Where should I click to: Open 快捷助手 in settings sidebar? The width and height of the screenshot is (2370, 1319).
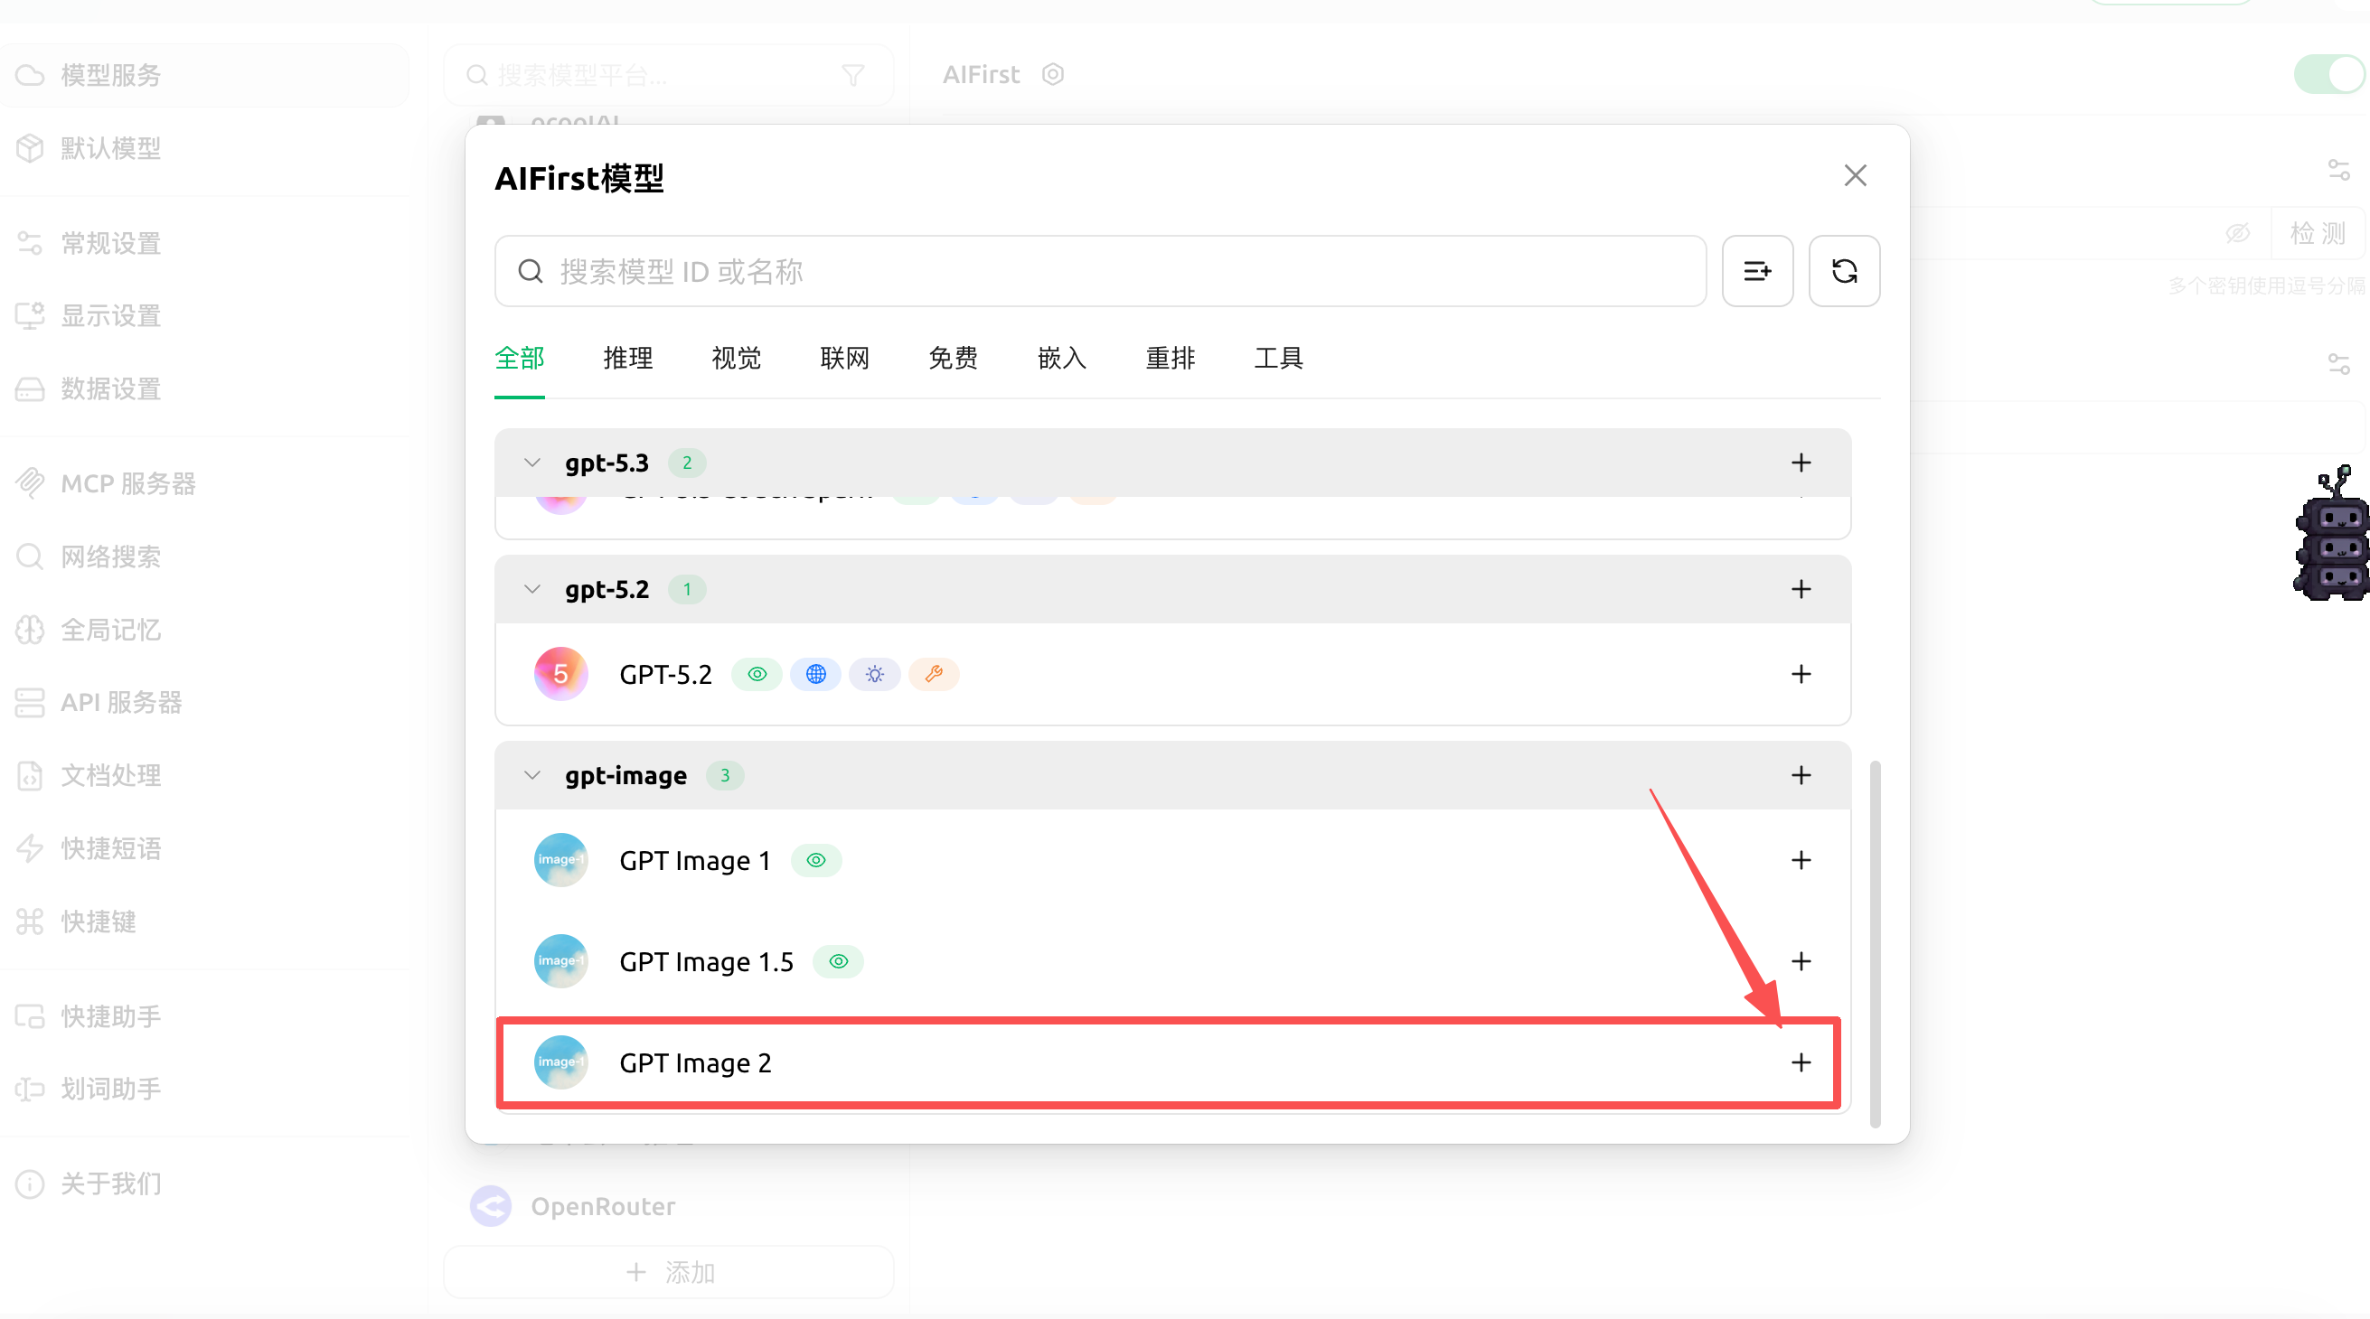click(204, 1015)
